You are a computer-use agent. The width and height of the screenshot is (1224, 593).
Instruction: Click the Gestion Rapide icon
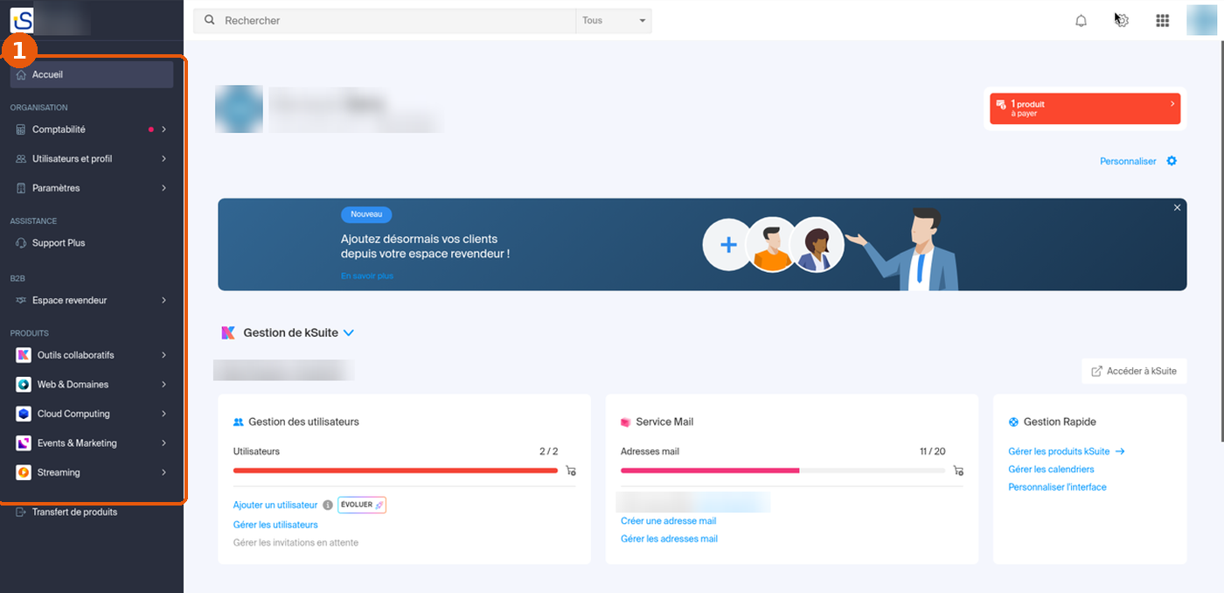click(1013, 422)
